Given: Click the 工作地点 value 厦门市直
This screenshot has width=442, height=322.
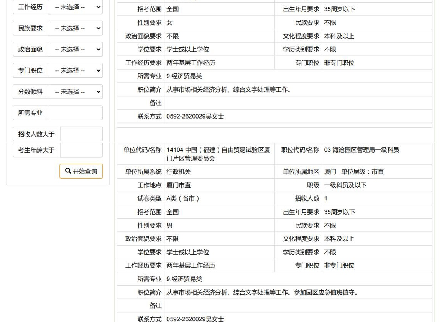Looking at the screenshot, I should pos(178,185).
